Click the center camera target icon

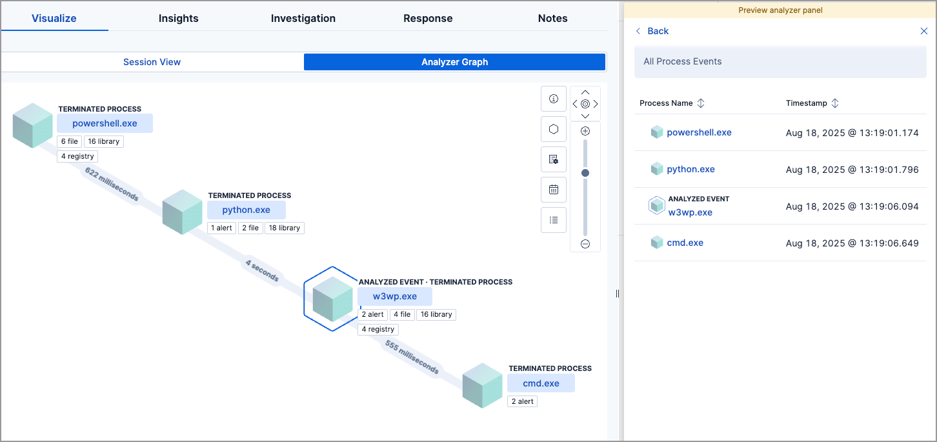point(585,103)
